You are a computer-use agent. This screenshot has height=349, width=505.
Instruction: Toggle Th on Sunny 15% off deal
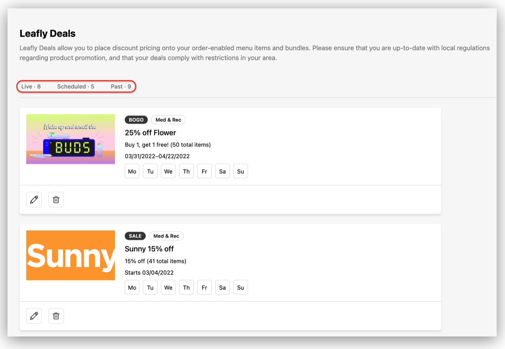[186, 287]
